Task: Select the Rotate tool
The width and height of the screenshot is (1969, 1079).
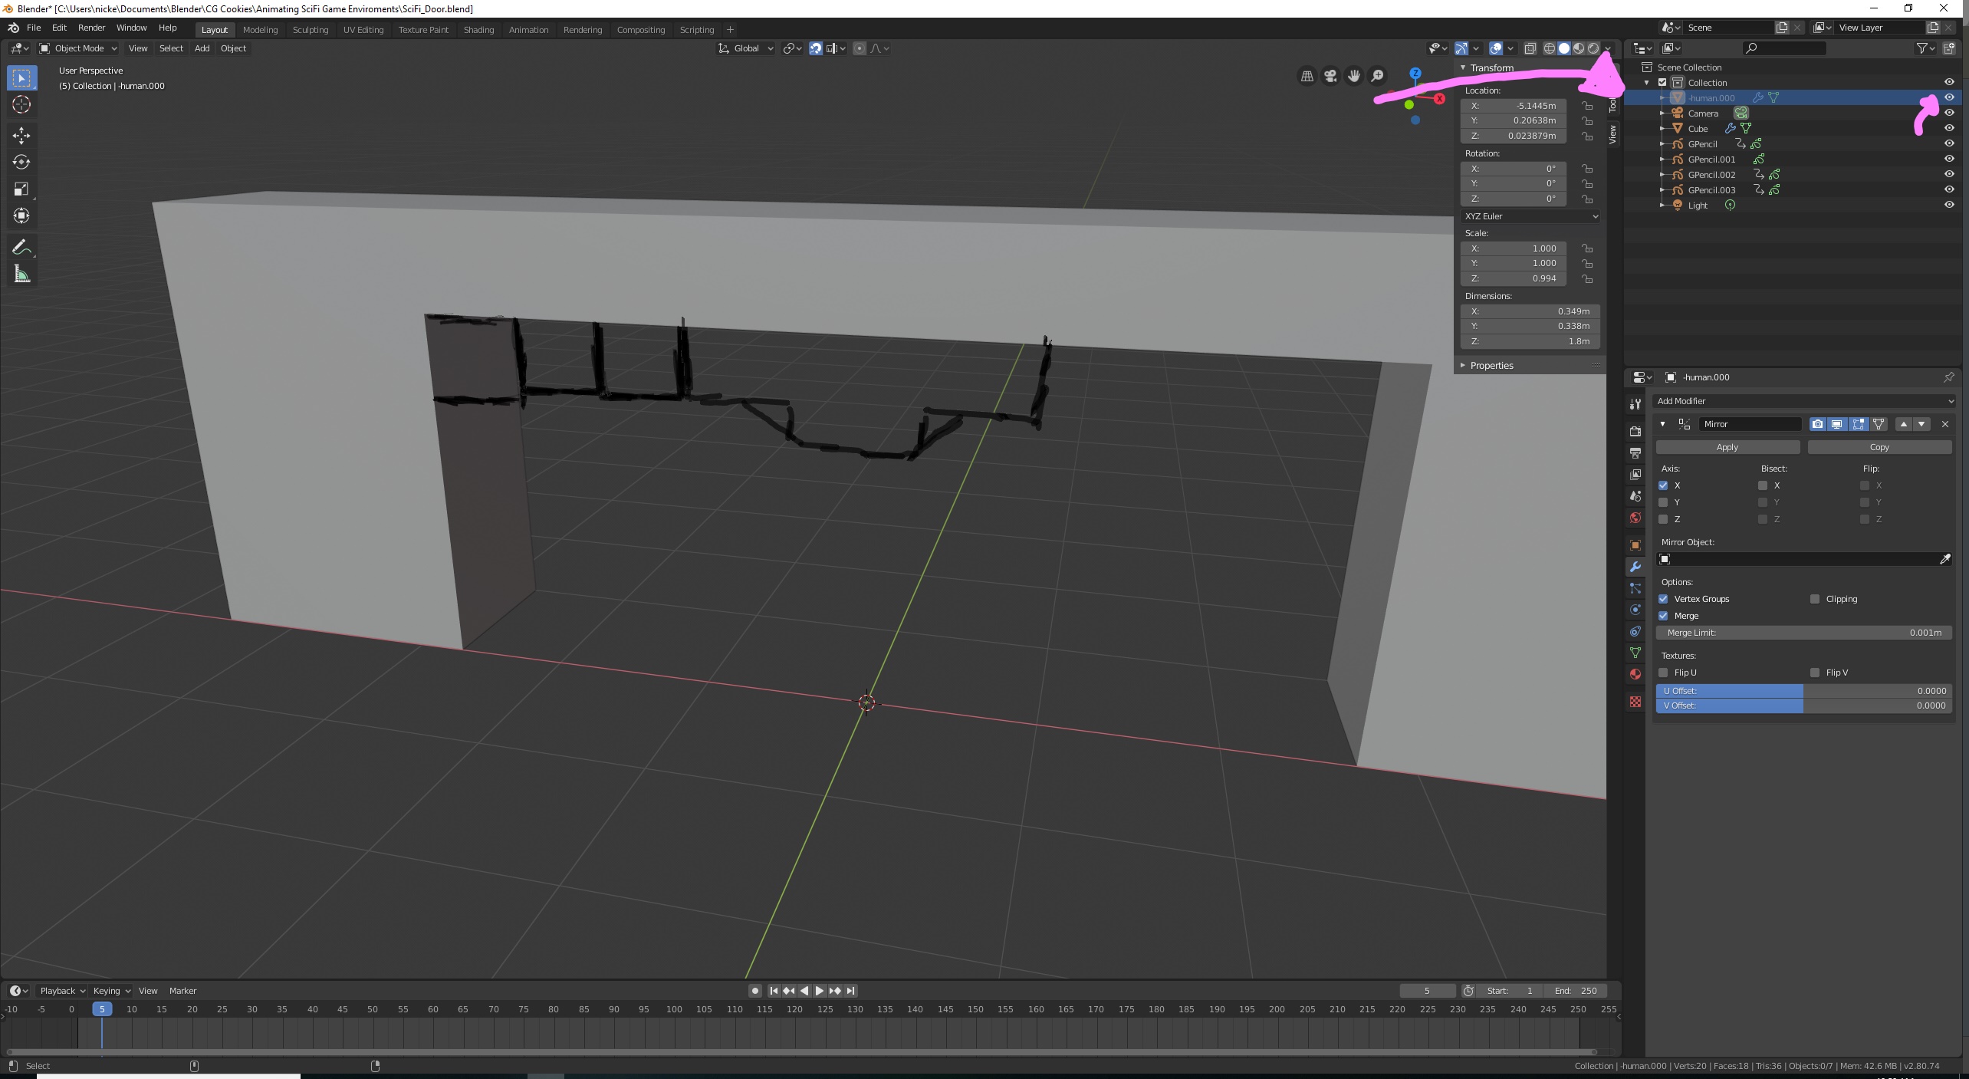Action: click(21, 162)
